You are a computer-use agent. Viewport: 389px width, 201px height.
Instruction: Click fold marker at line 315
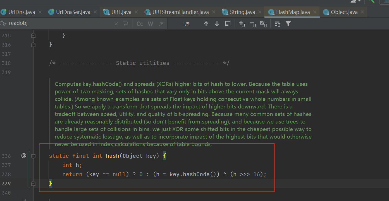tap(34, 35)
